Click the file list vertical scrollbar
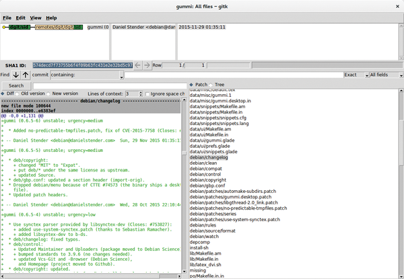Screen dimensions: 404x279 coord(401,183)
